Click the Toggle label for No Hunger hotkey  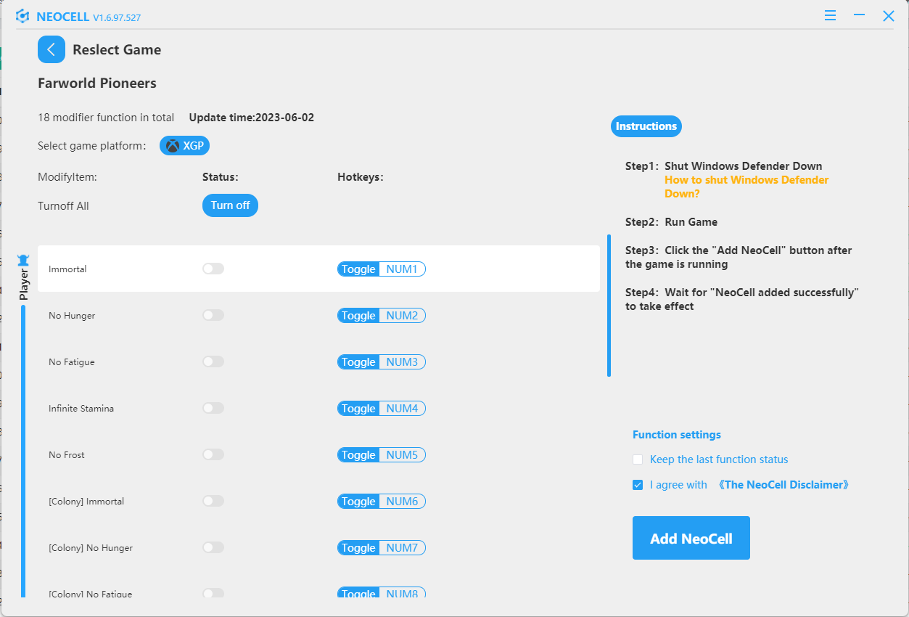pyautogui.click(x=358, y=316)
